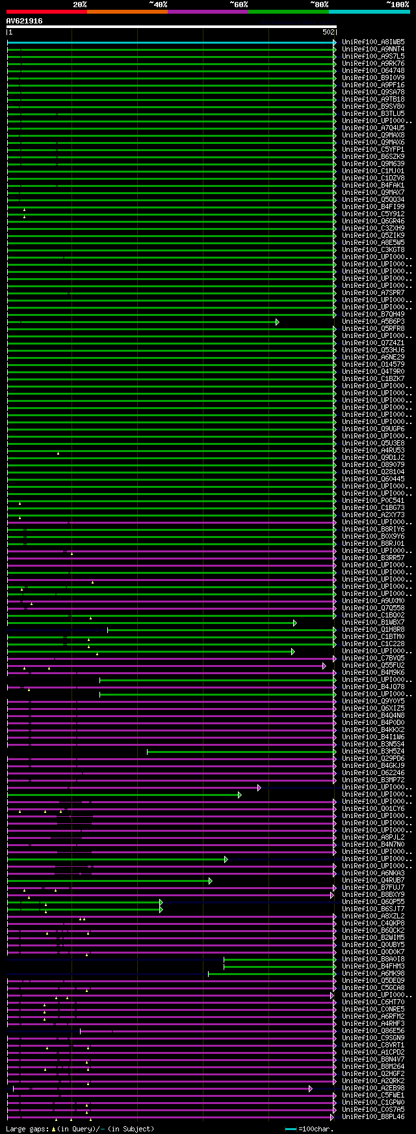The height and width of the screenshot is (1134, 416).
Task: Select label UniRef100_Q86E56
Action: coord(373,1031)
